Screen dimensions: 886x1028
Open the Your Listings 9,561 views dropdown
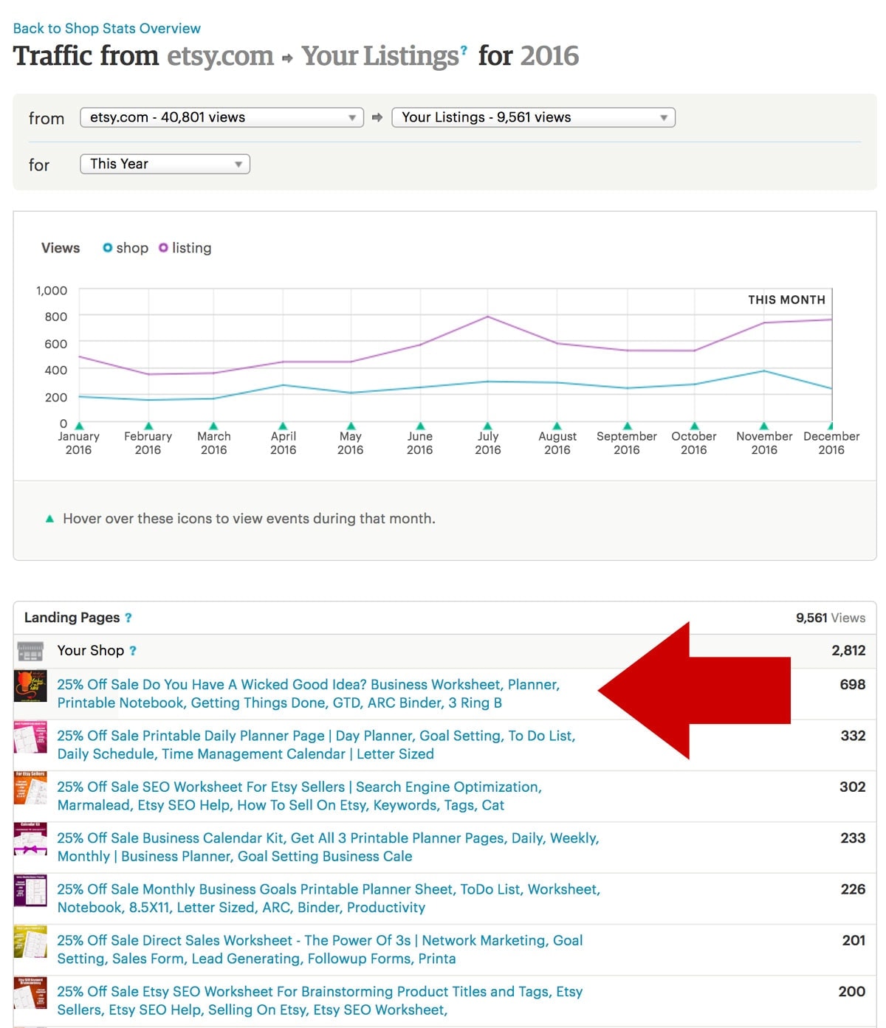(x=534, y=117)
